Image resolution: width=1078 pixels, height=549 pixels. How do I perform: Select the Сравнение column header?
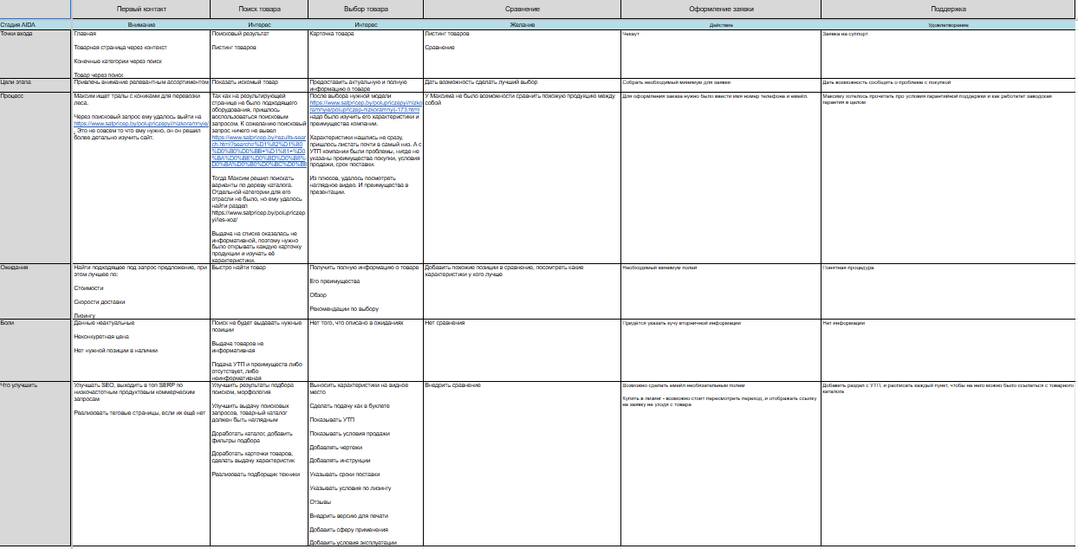(x=522, y=9)
